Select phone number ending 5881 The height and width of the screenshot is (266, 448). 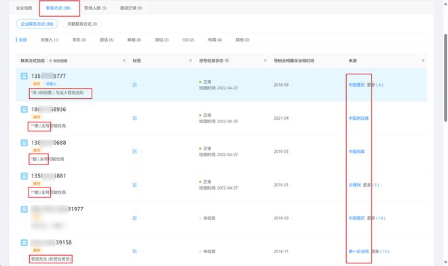pyautogui.click(x=49, y=176)
